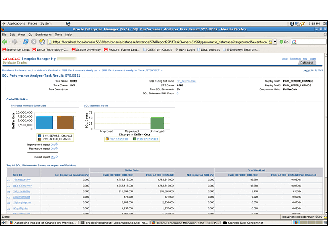Image resolution: width=328 pixels, height=246 pixels.
Task: Click the Plan Unchanged legend icon
Action: [135, 139]
